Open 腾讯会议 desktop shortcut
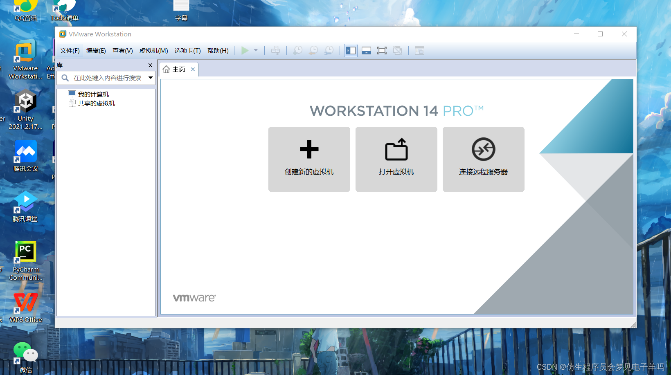Viewport: 671px width, 375px height. (x=25, y=156)
